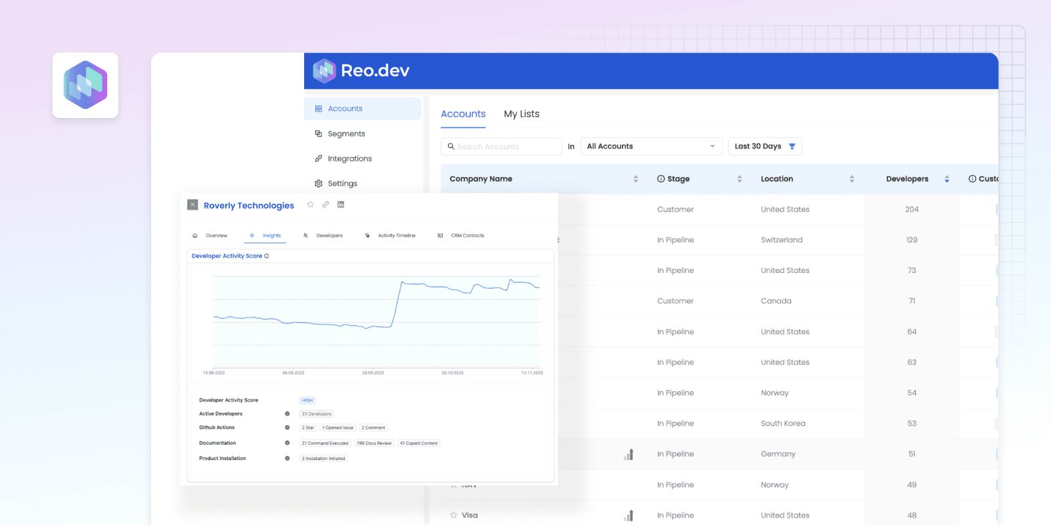Screen dimensions: 1051x525
Task: Copy link icon next to Roverly Technologies
Action: pos(325,205)
